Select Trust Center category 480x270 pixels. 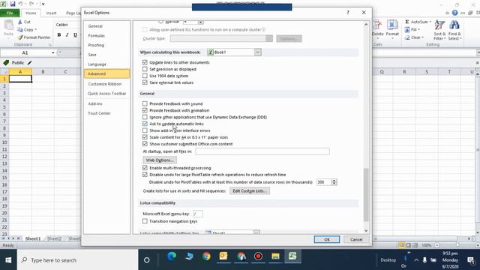pyautogui.click(x=99, y=113)
